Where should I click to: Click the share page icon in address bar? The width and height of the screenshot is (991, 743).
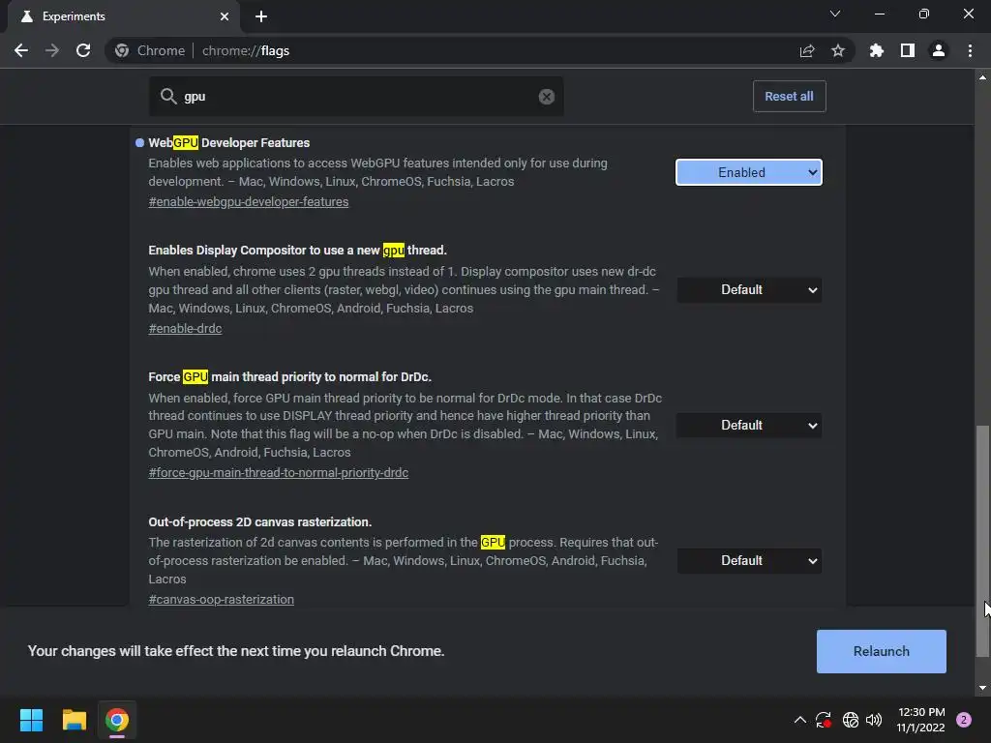coord(807,50)
